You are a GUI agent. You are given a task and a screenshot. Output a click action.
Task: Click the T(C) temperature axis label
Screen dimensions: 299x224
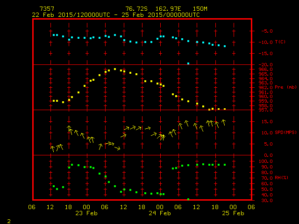pos(279,42)
